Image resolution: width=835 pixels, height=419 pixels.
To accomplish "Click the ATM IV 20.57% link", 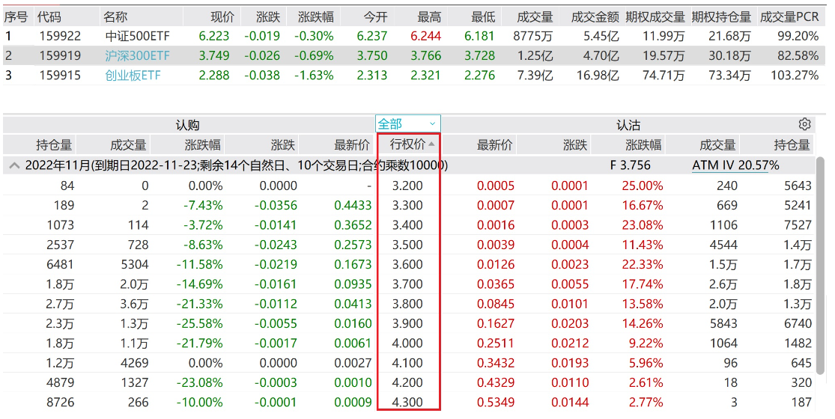I will 735,165.
